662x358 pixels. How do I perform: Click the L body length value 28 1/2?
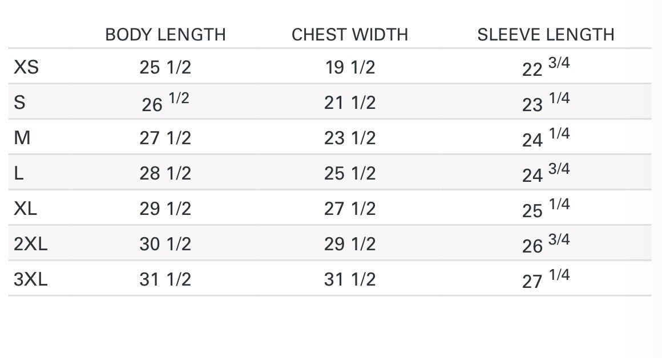(x=165, y=174)
